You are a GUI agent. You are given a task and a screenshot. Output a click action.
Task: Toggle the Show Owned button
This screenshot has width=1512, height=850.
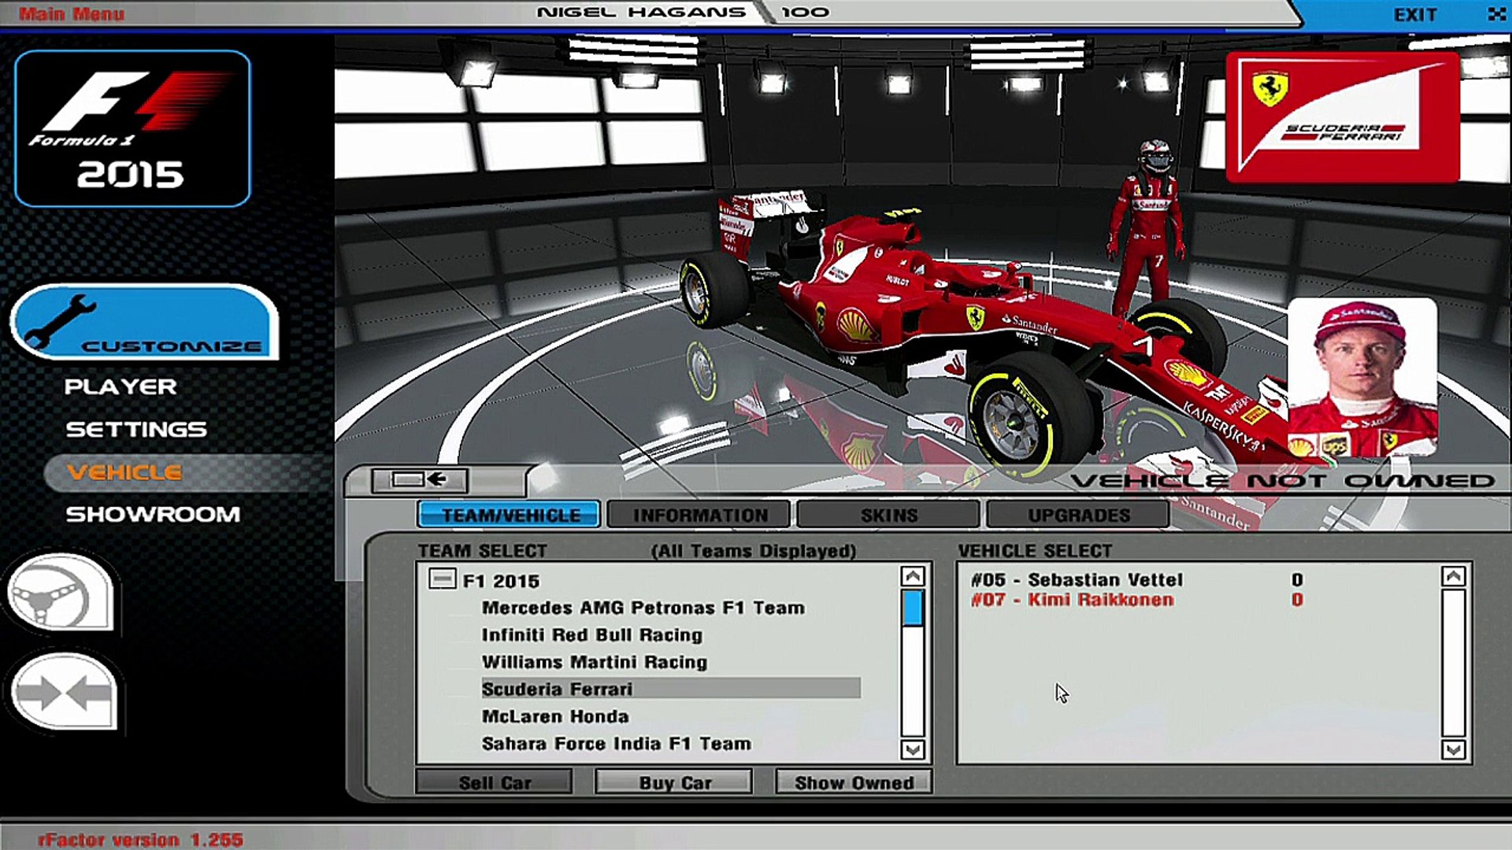(854, 782)
